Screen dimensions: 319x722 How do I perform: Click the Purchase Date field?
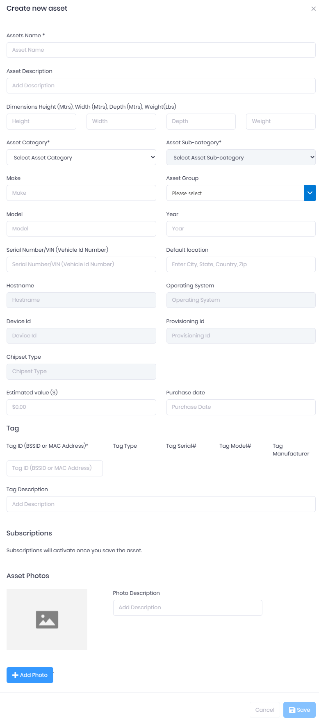click(241, 407)
